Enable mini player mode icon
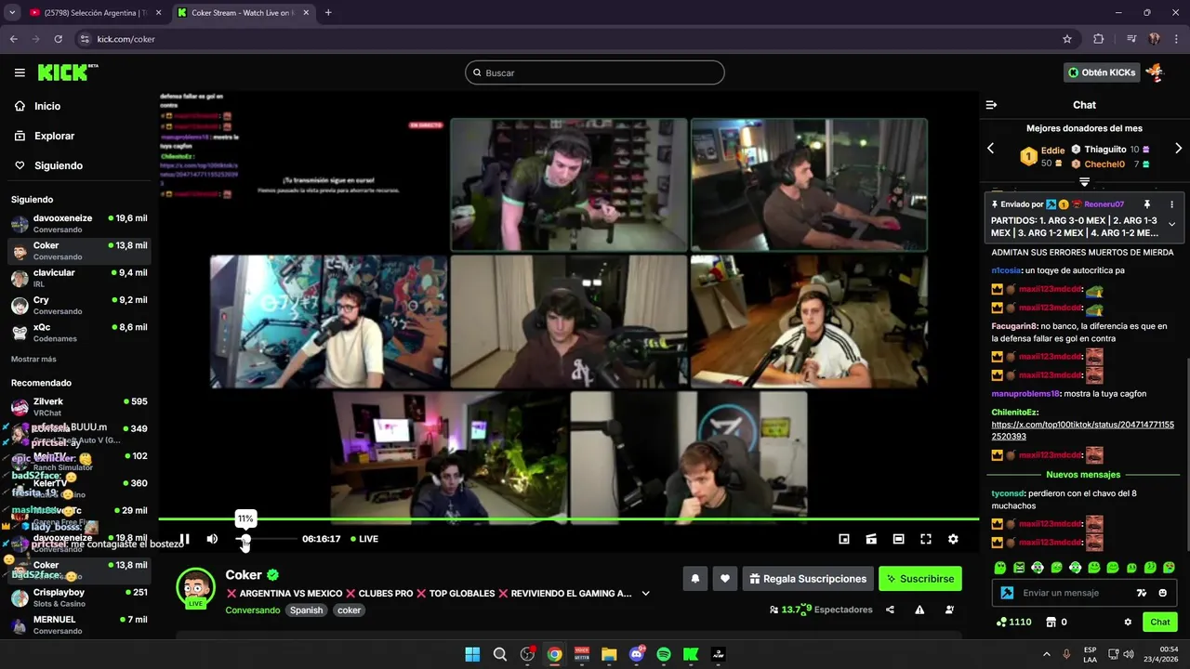The height and width of the screenshot is (669, 1190). pyautogui.click(x=844, y=539)
